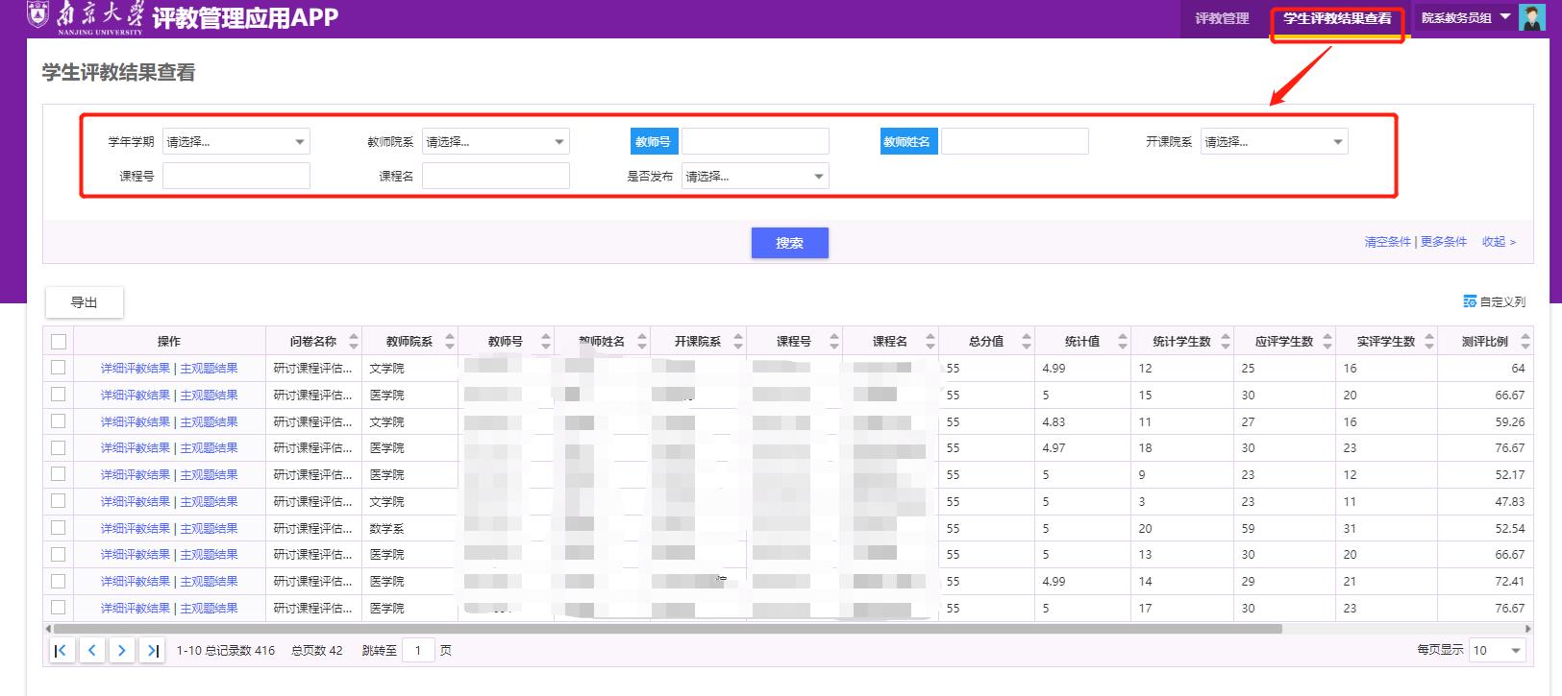1562x696 pixels.
Task: Check the row with 统计学生数 15
Action: [59, 395]
